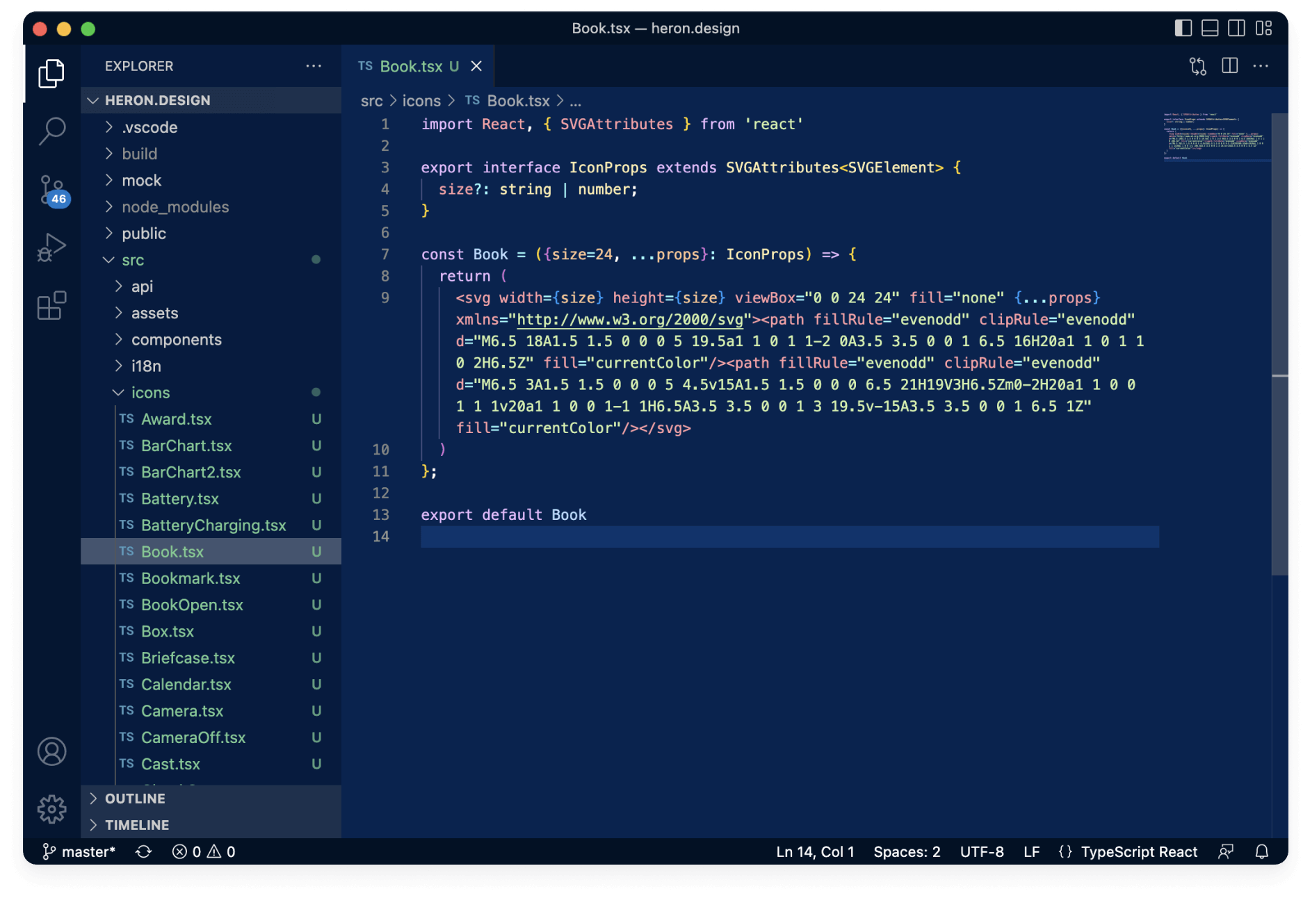Collapse the HERON.DESIGN root folder
This screenshot has height=898, width=1310.
click(211, 100)
